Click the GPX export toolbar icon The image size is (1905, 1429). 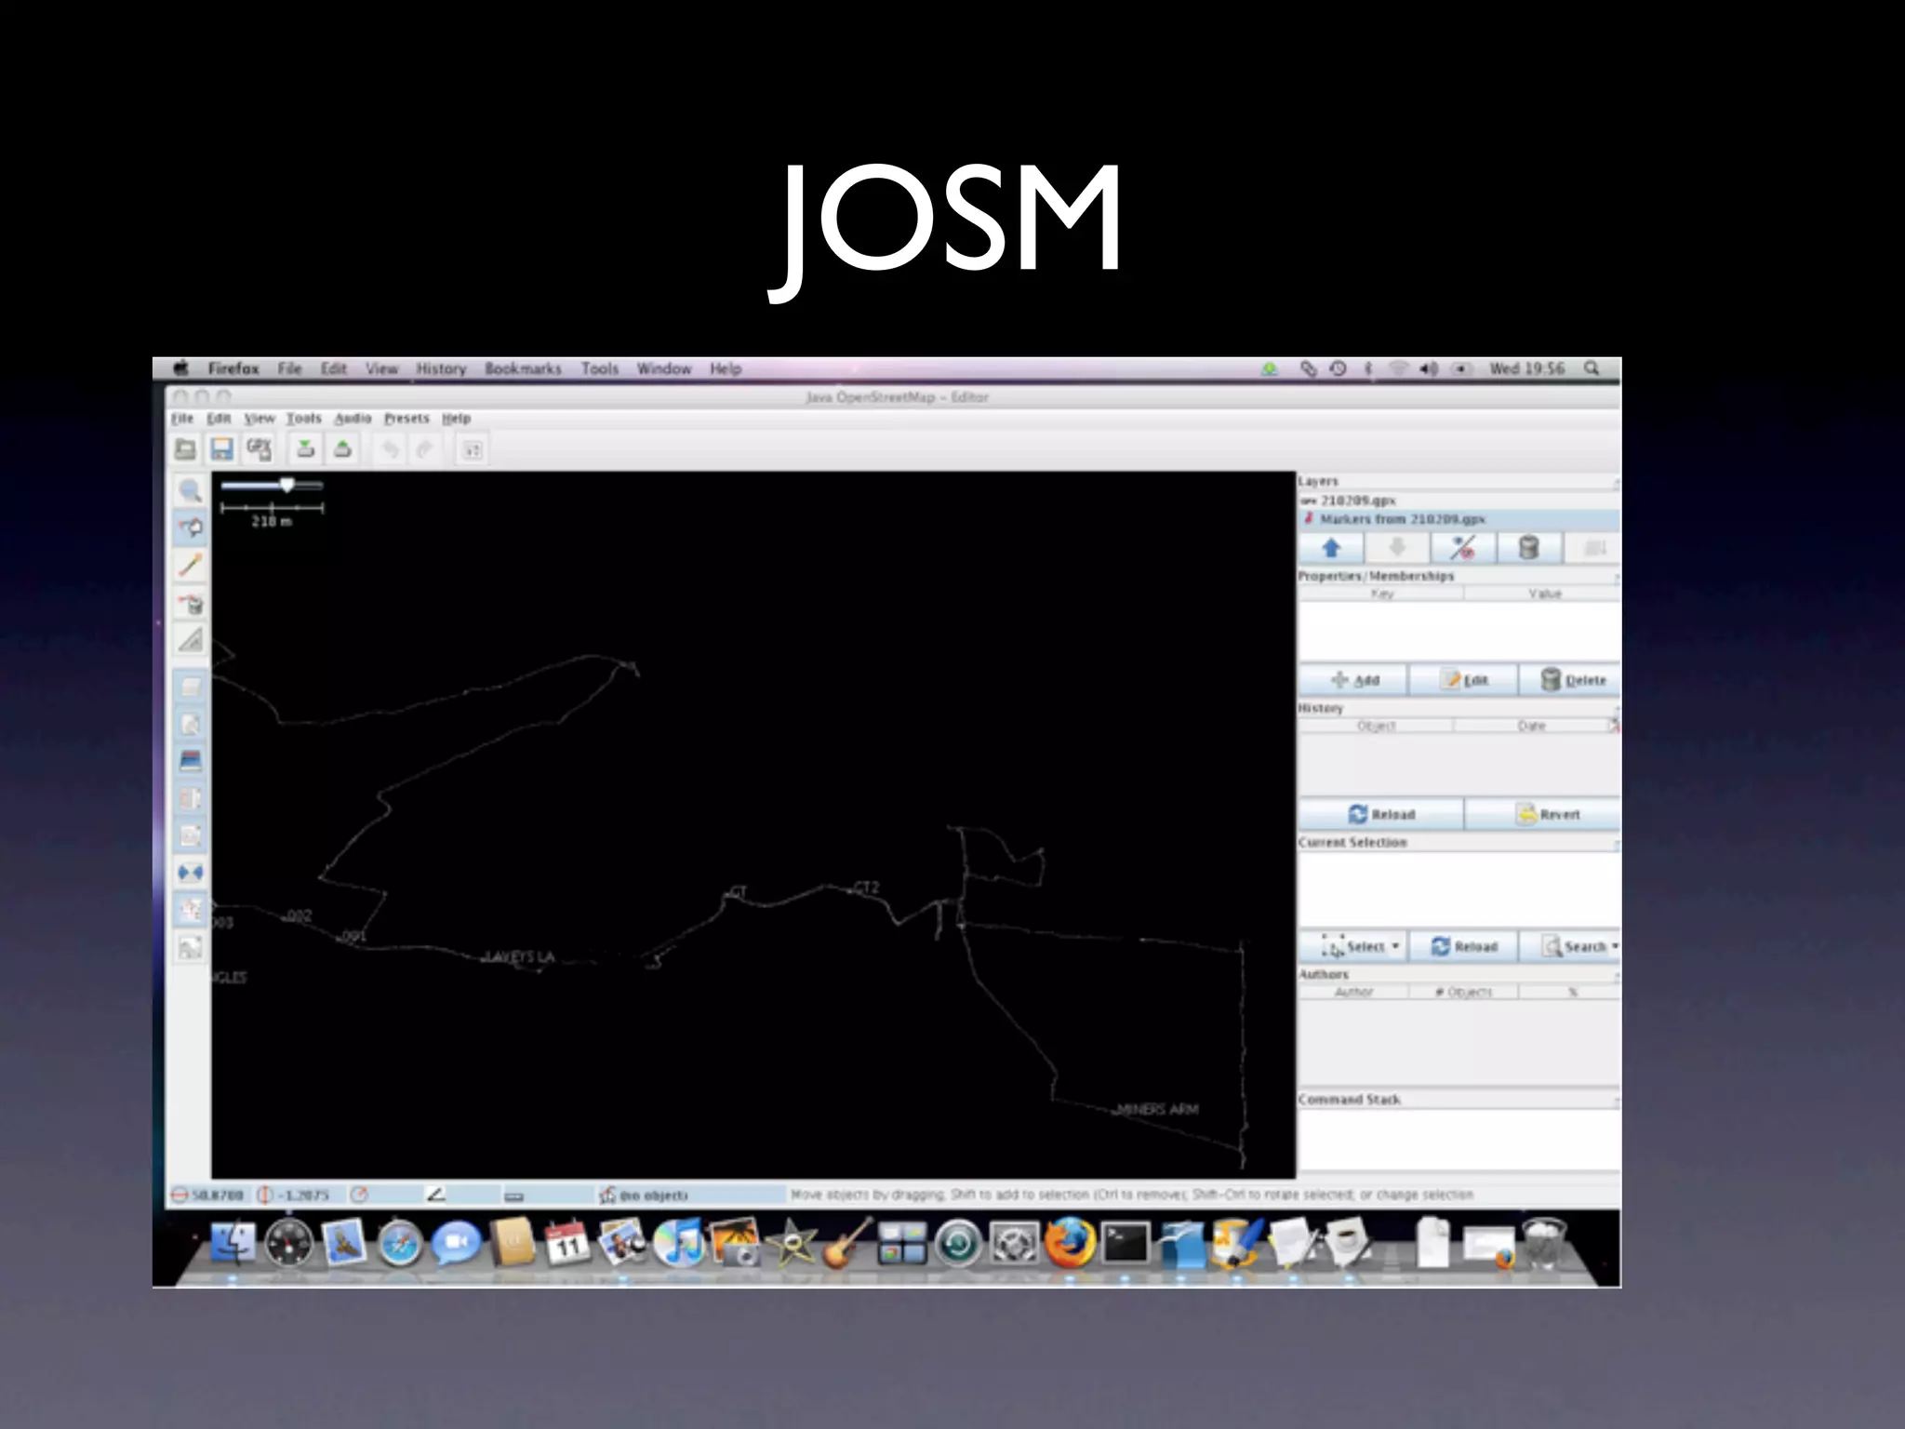(259, 450)
